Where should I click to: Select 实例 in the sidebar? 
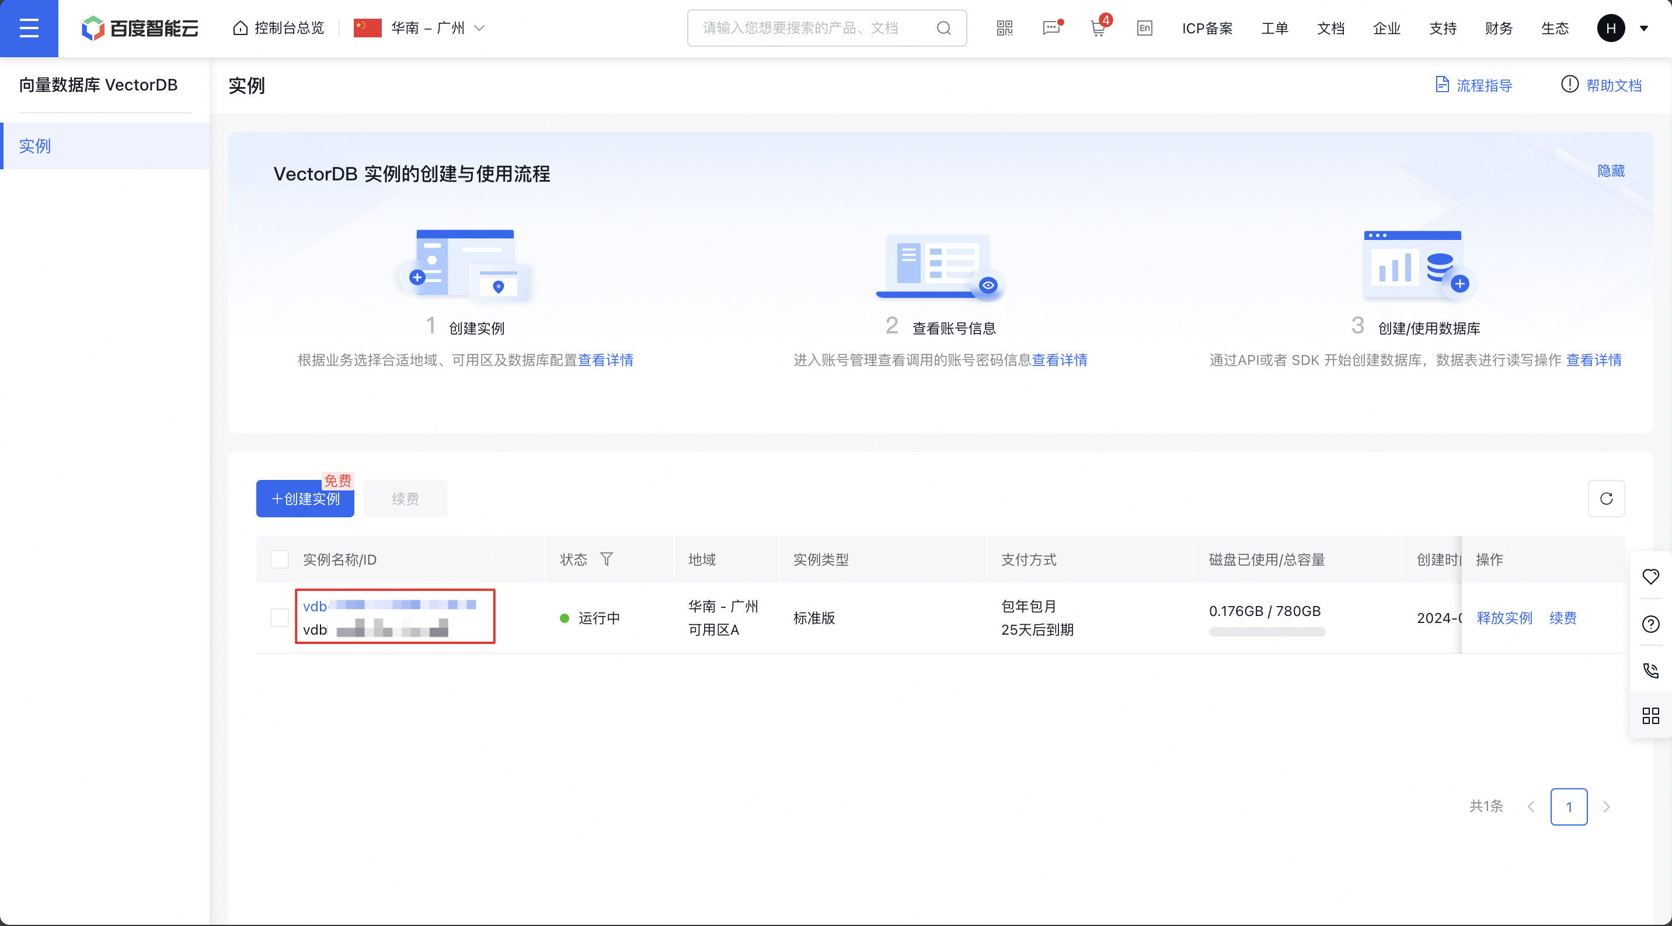point(105,146)
